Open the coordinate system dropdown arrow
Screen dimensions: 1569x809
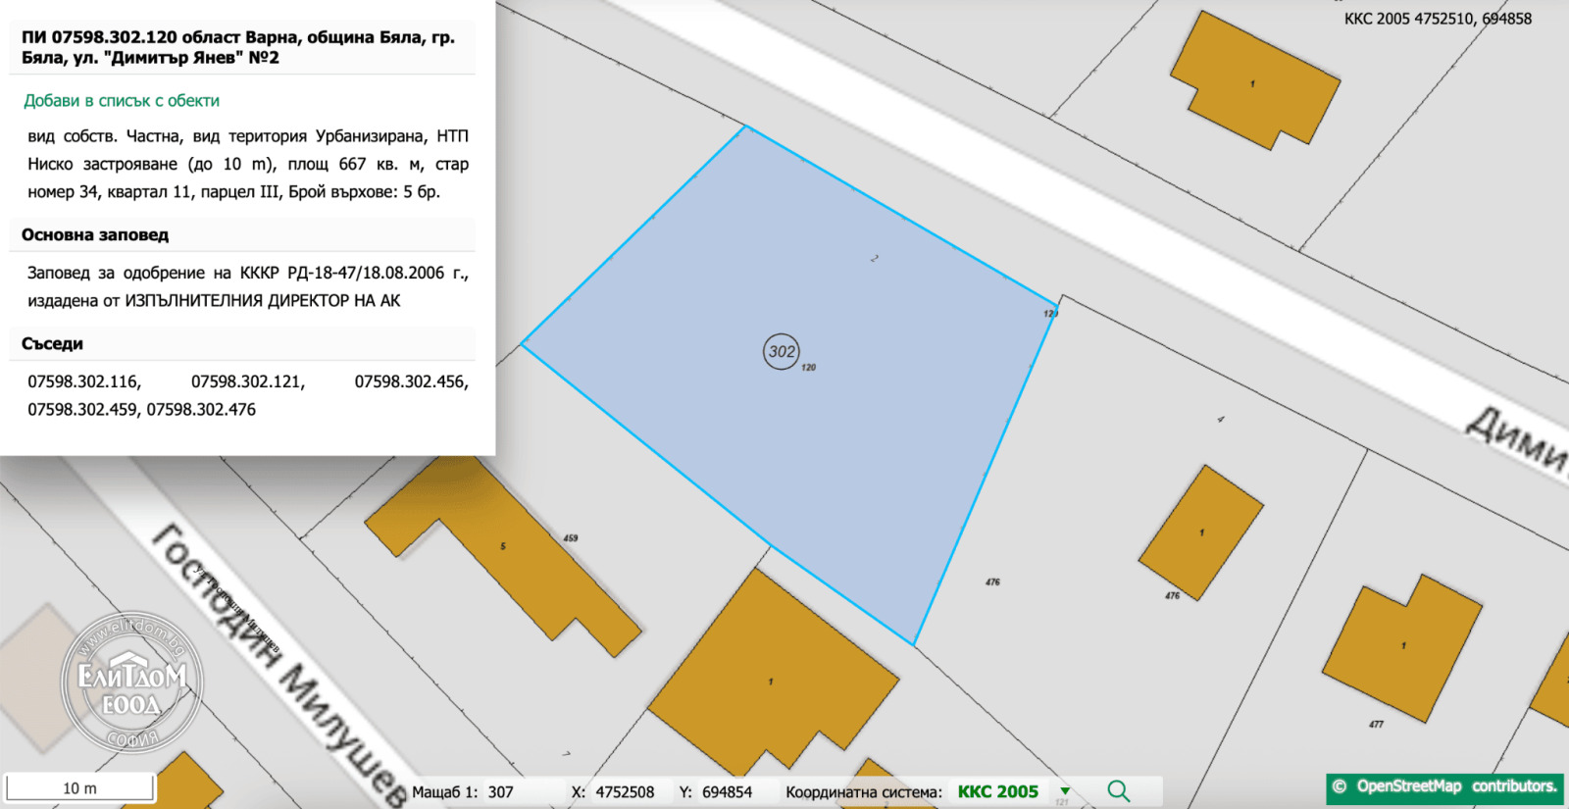pos(1065,791)
